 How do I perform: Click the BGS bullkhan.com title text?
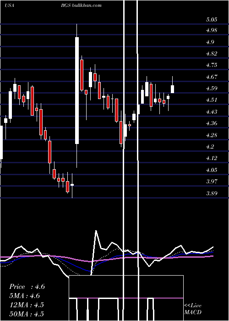tap(81, 6)
